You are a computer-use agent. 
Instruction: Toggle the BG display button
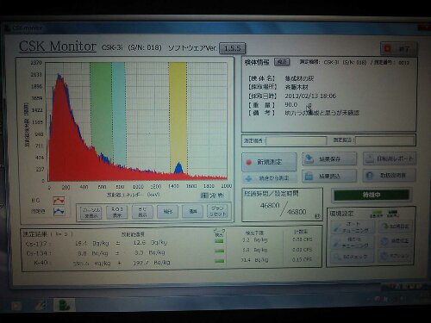point(142,212)
